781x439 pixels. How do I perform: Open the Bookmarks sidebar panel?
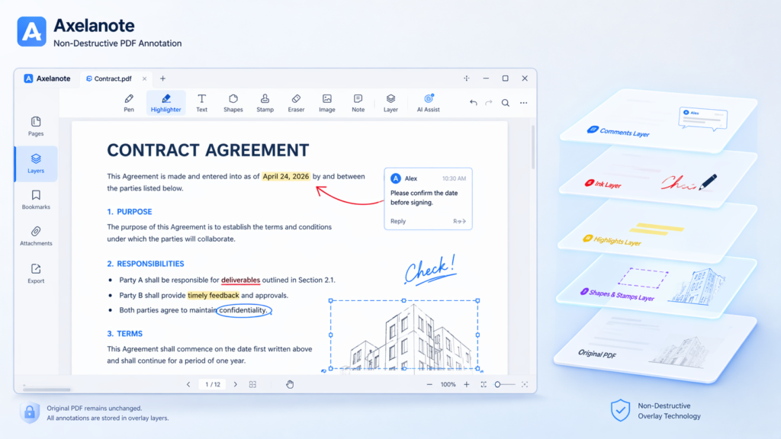click(x=36, y=200)
